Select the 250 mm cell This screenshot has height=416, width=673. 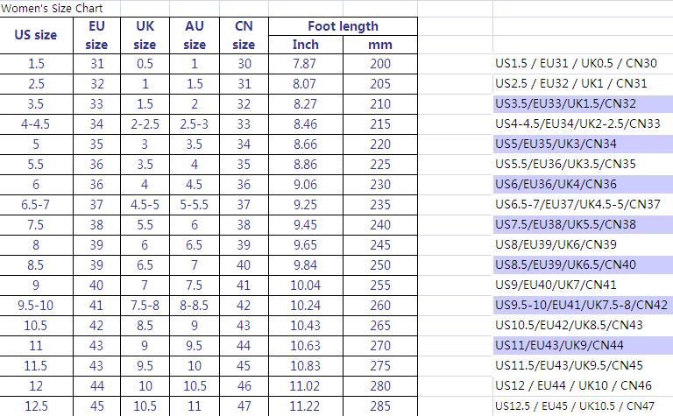(x=380, y=265)
